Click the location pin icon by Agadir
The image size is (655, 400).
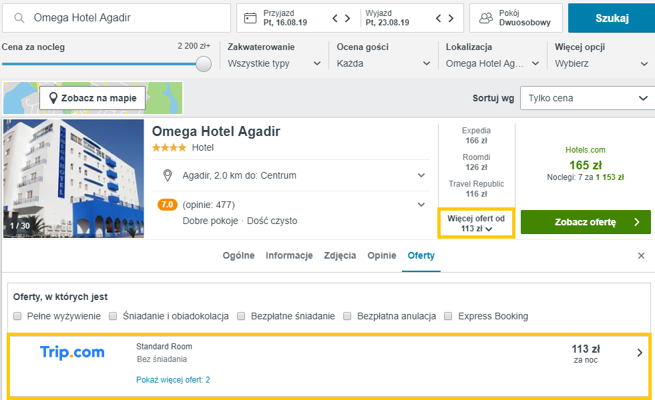[x=168, y=175]
